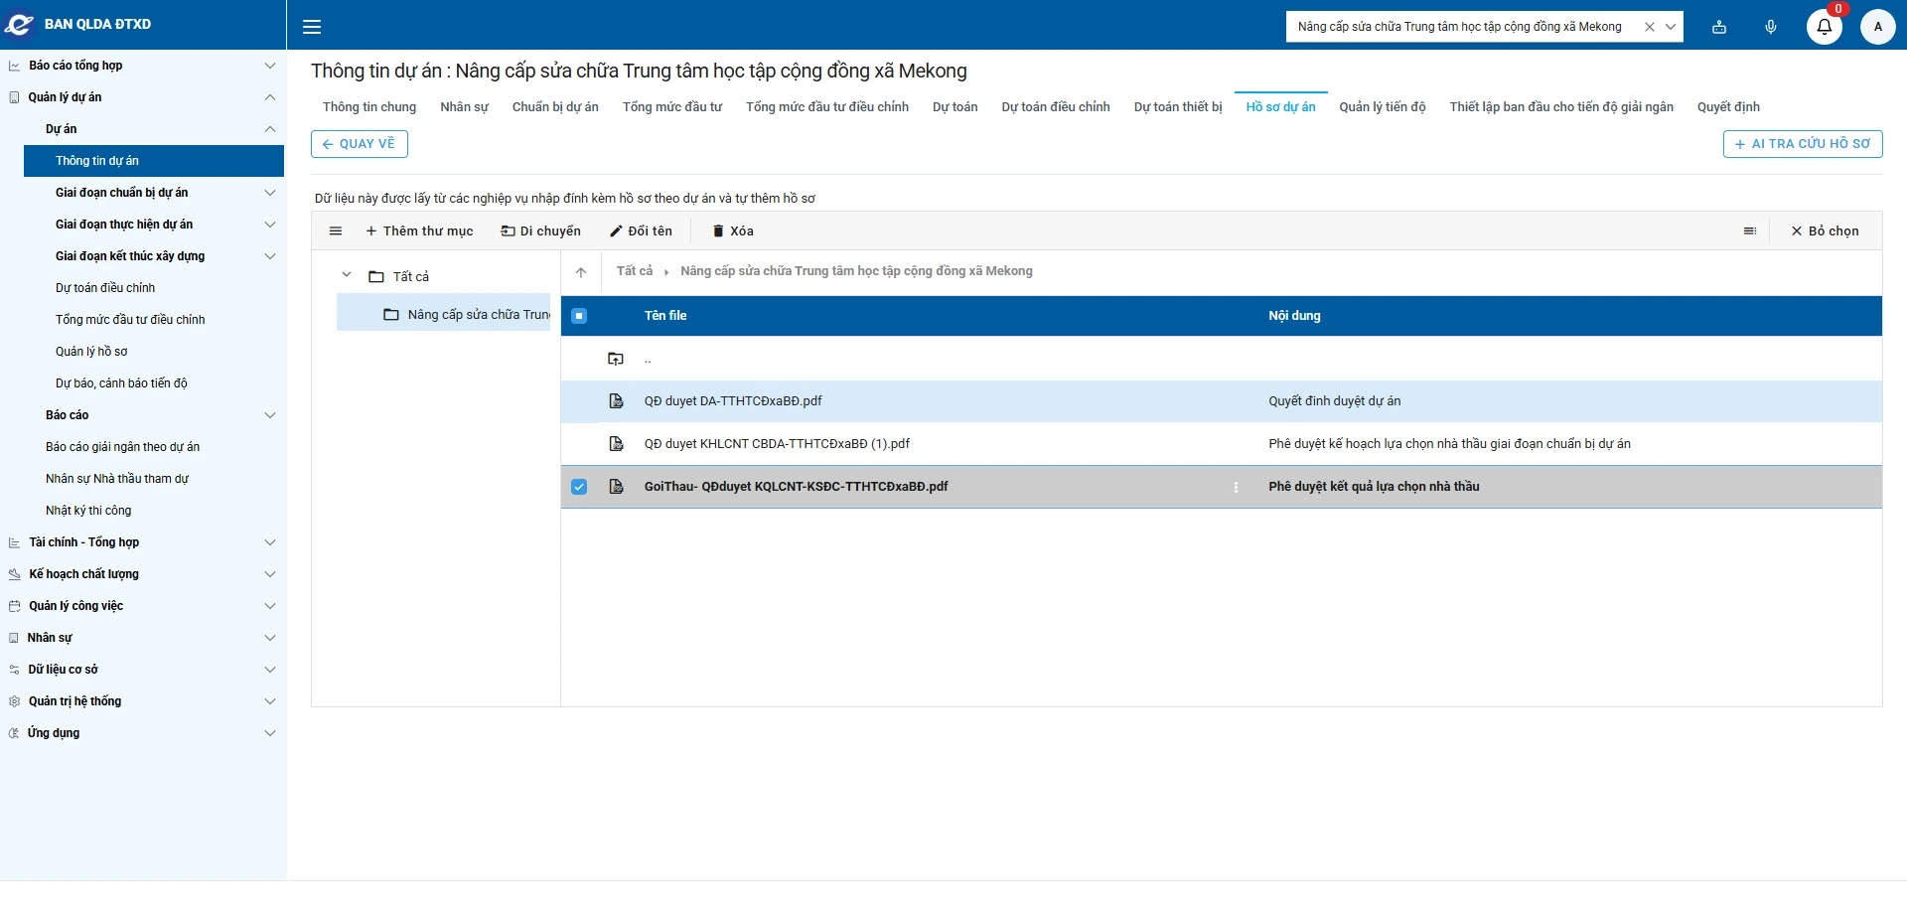This screenshot has height=913, width=1907.
Task: Clear the selected project in the top combo box
Action: pos(1649,27)
